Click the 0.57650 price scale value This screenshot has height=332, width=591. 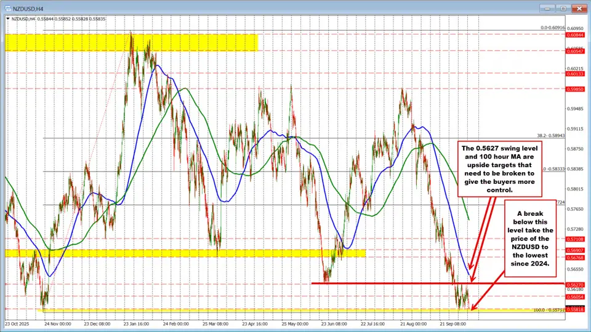(x=575, y=209)
